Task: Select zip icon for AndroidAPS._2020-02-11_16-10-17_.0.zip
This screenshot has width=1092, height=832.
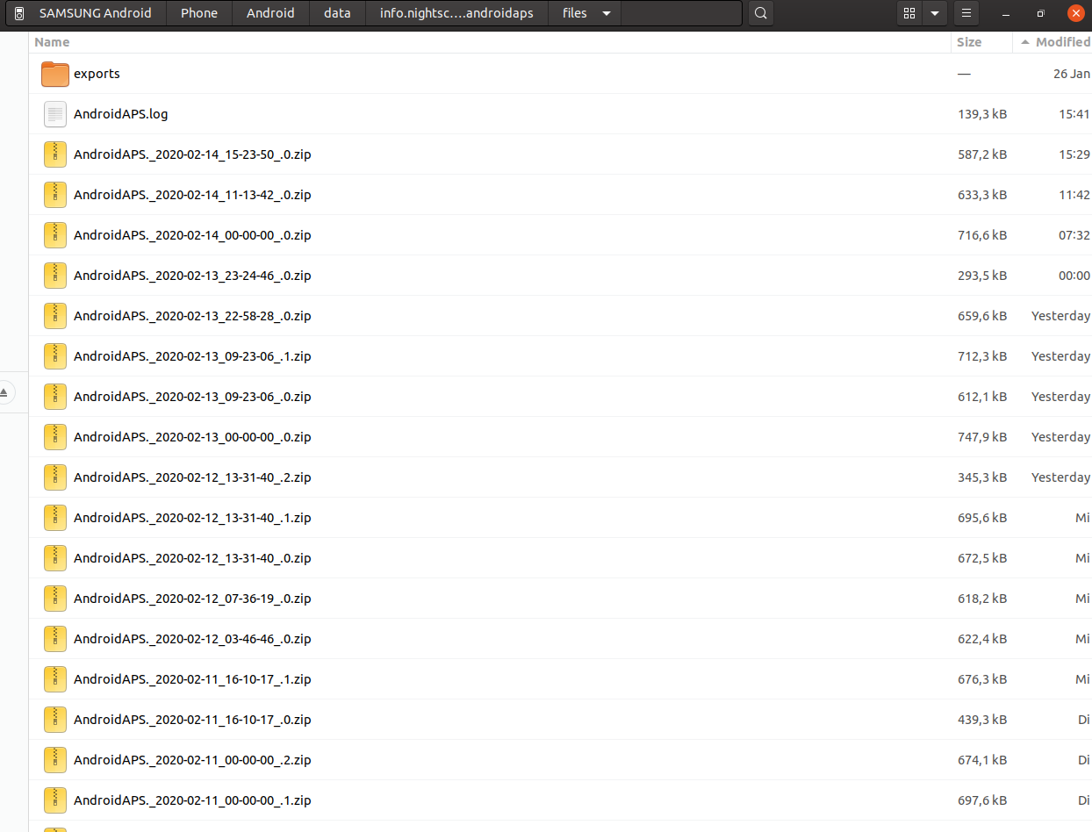Action: [55, 720]
